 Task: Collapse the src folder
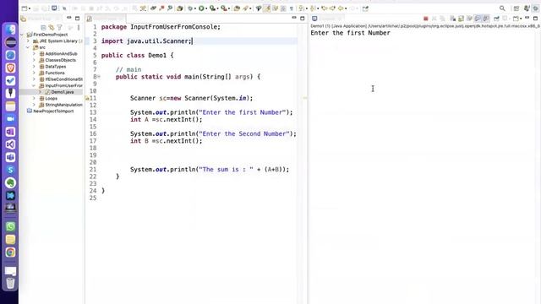click(x=28, y=47)
